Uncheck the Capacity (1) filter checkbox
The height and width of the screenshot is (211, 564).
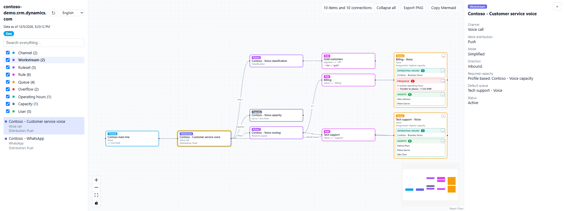coord(8,104)
